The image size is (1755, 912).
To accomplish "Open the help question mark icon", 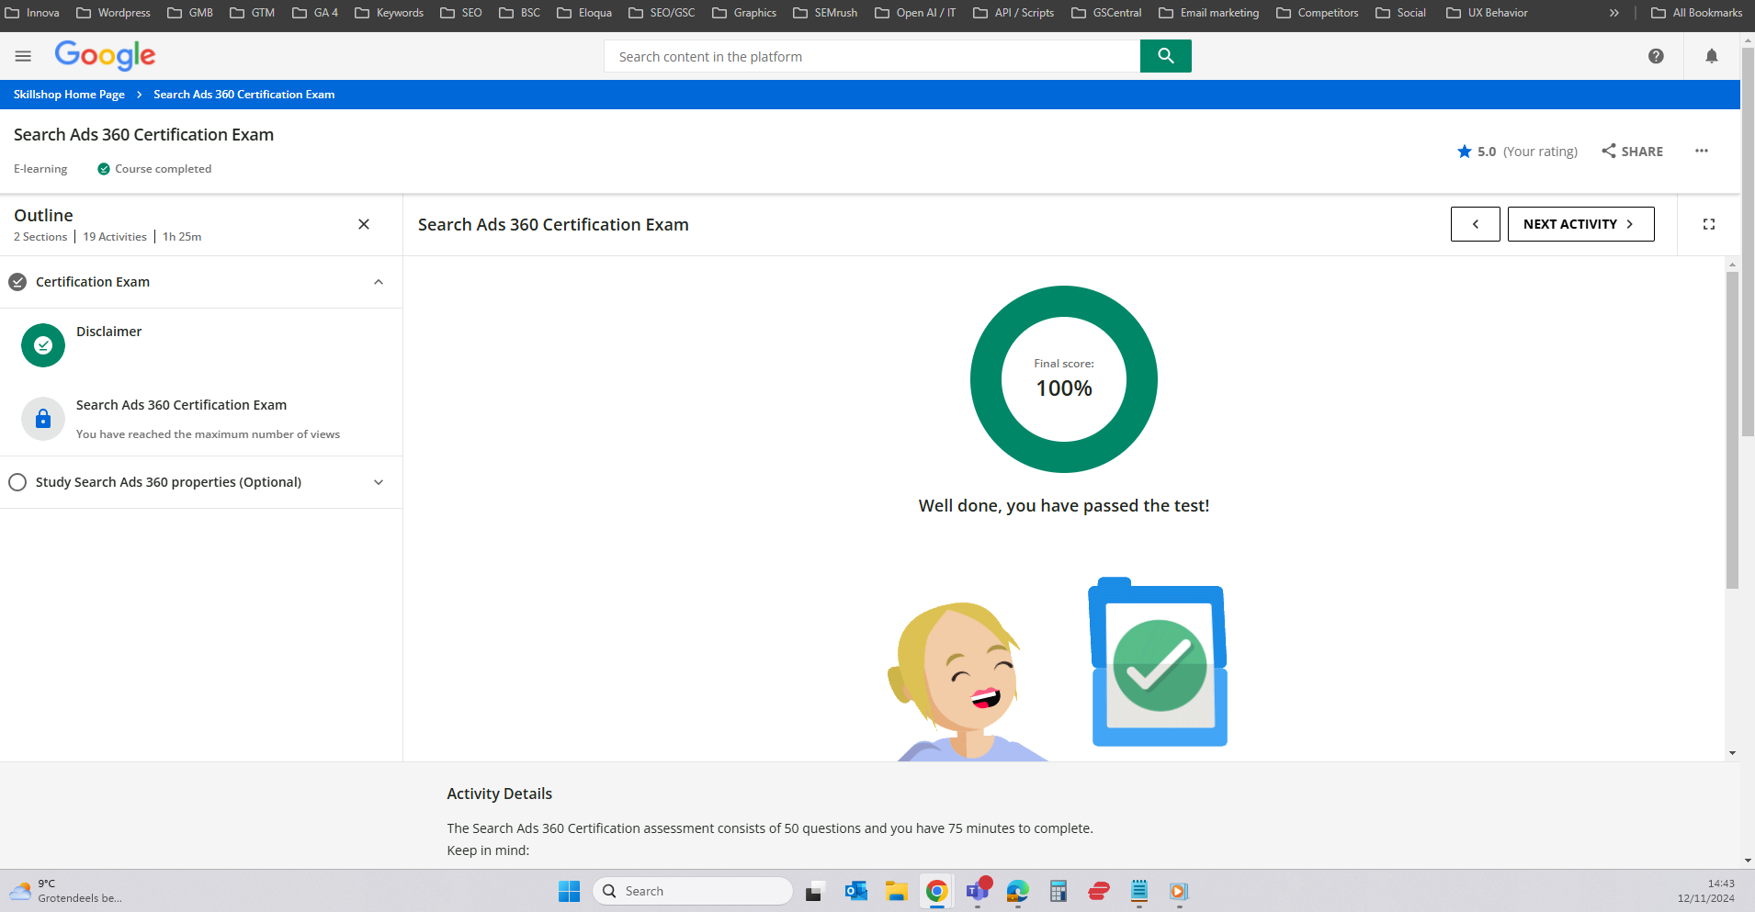I will [x=1656, y=56].
